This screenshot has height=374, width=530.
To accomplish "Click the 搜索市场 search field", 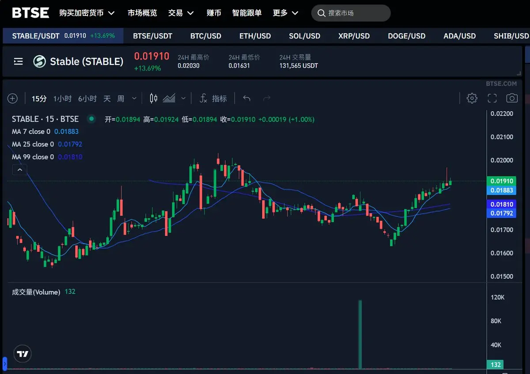I will coord(351,13).
